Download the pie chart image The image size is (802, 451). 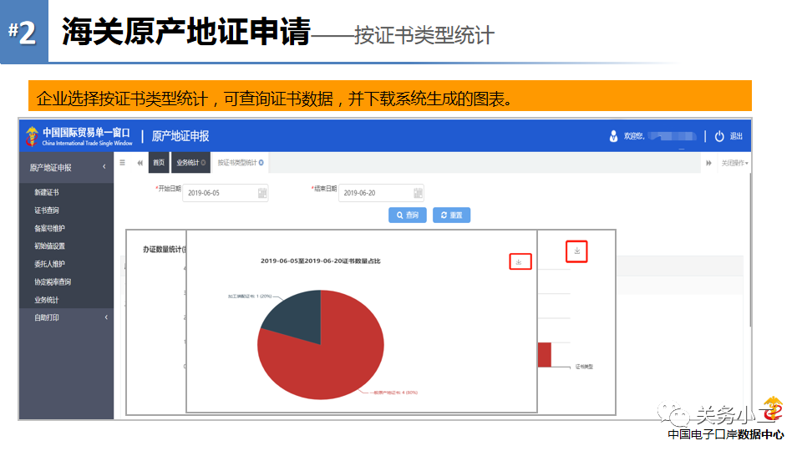point(520,261)
